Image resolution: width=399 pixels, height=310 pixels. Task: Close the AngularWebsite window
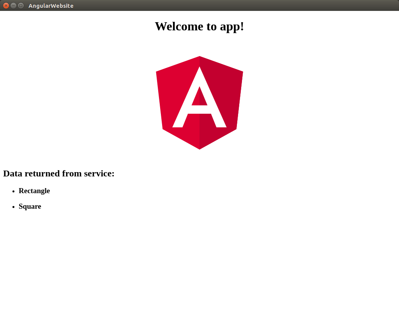tap(6, 5)
